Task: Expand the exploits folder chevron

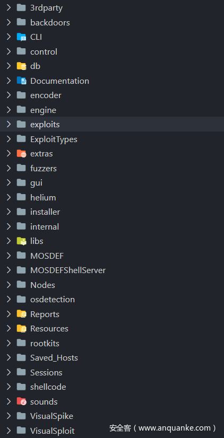Action: [8, 124]
